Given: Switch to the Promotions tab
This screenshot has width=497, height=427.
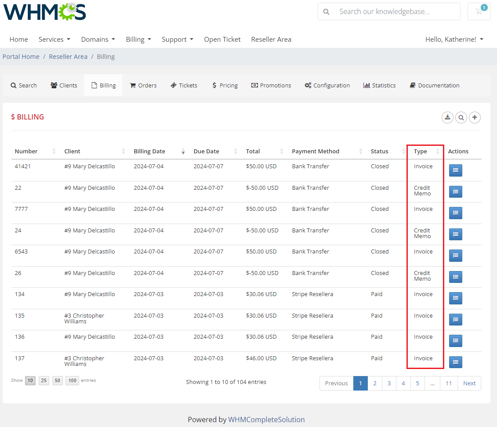Looking at the screenshot, I should 271,85.
